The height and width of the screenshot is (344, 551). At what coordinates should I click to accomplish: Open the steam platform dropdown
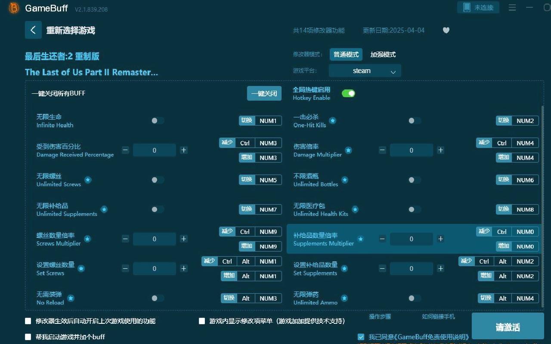click(x=365, y=71)
